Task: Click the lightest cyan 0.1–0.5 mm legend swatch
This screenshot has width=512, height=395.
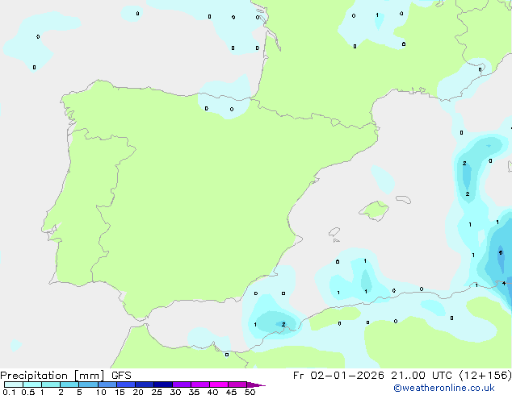Action: click(14, 385)
